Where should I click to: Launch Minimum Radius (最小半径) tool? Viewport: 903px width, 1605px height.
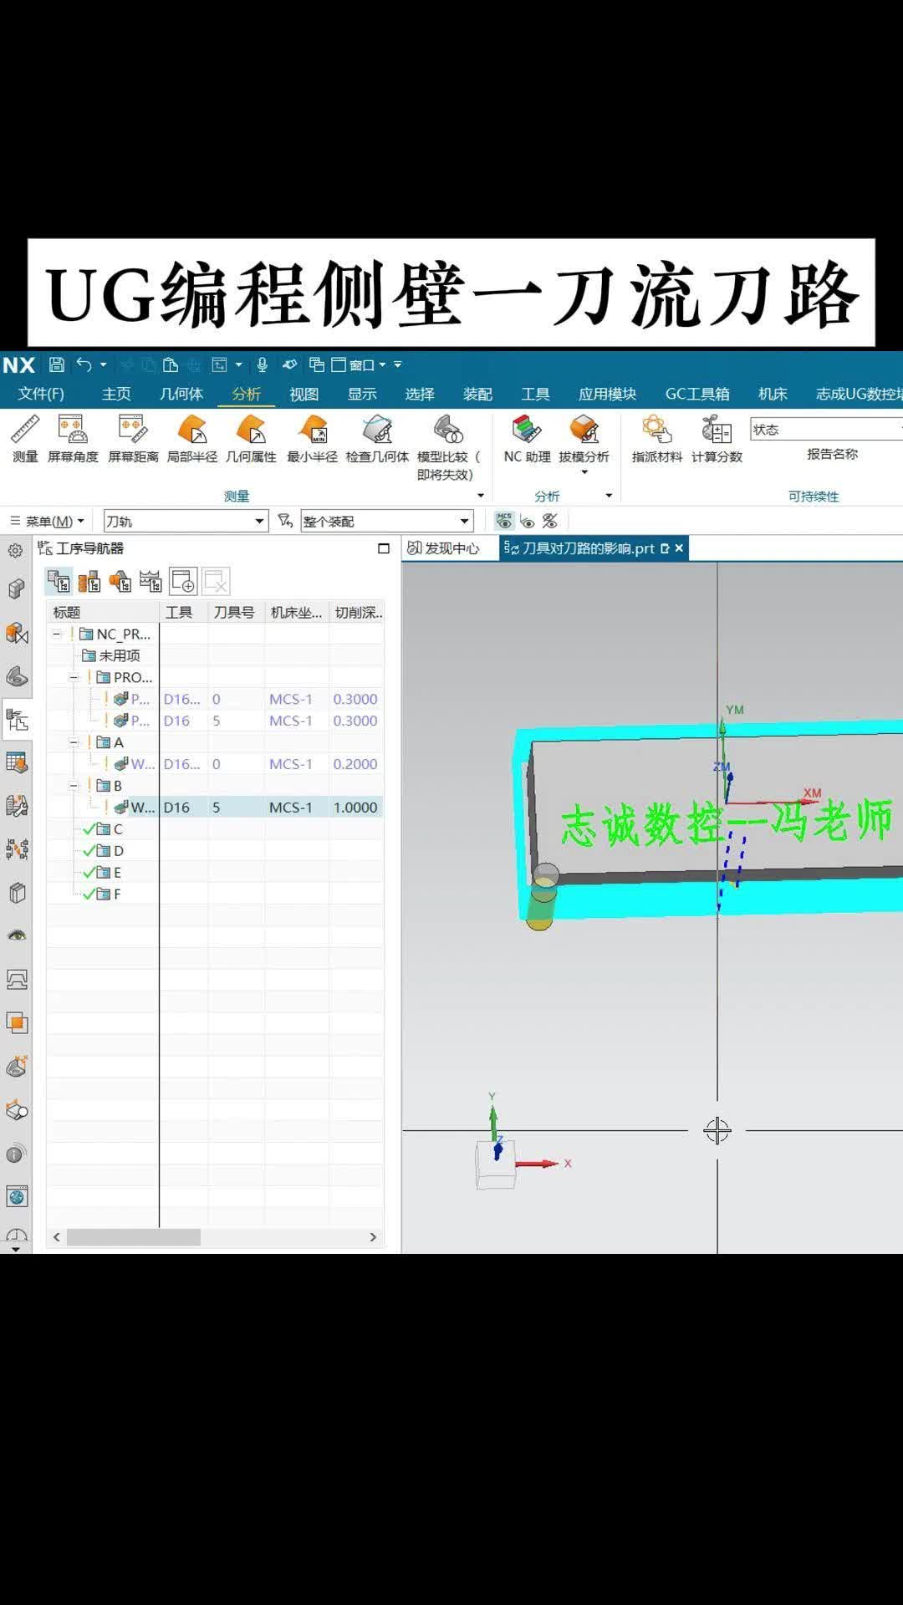[x=313, y=439]
